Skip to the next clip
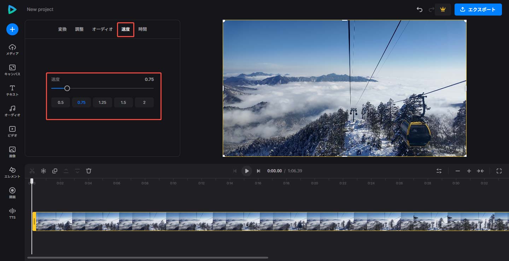The image size is (509, 261). [x=258, y=171]
